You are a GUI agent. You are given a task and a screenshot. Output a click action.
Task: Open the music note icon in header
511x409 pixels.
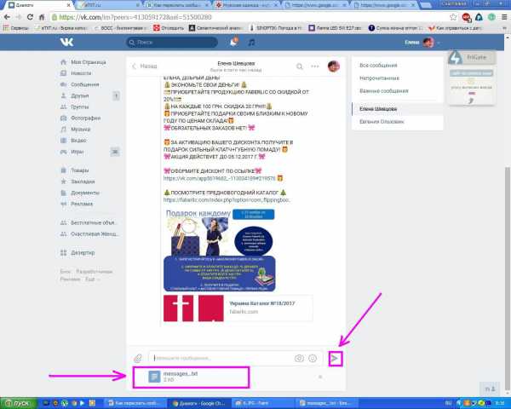click(251, 43)
